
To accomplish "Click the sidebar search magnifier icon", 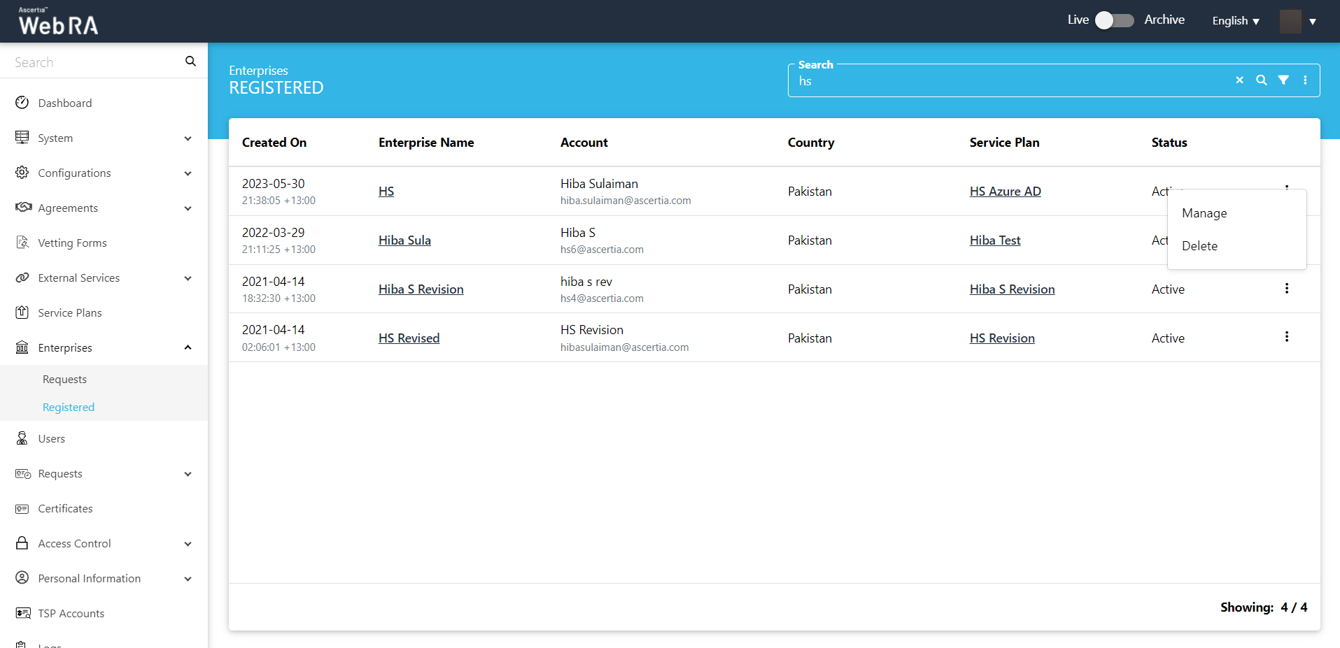I will click(x=190, y=62).
